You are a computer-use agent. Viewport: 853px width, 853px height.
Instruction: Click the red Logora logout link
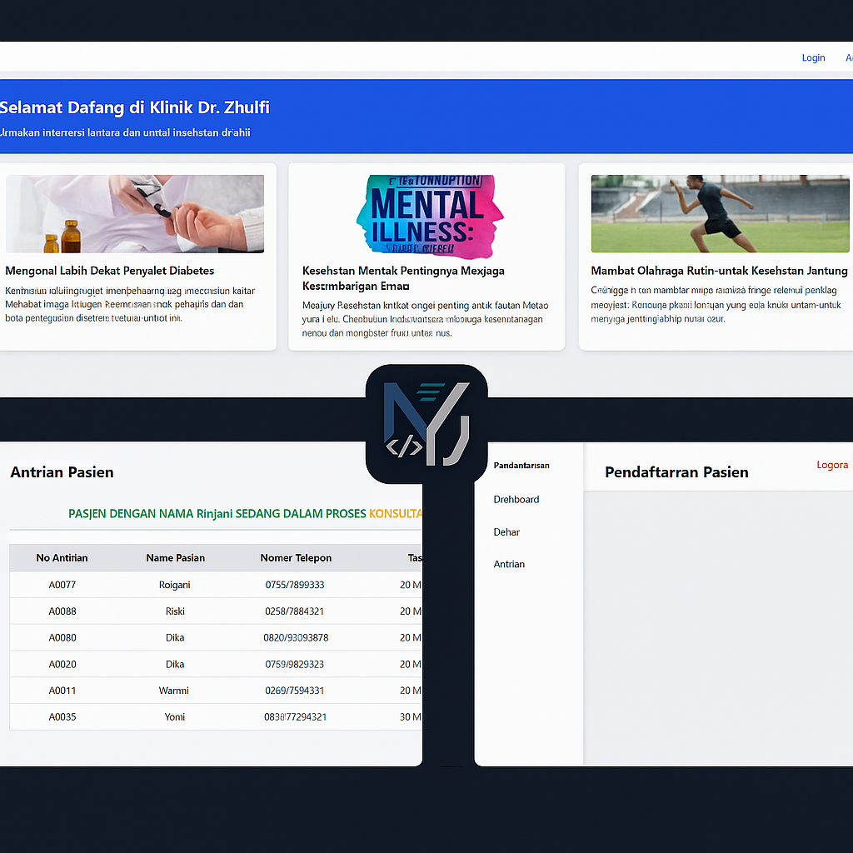[x=832, y=465]
